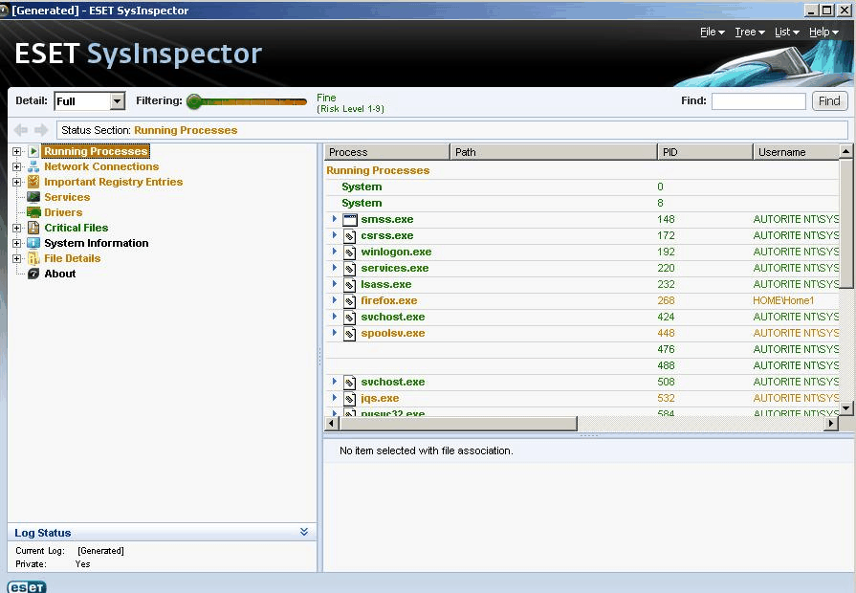Click the process list scroll down arrow
Image resolution: width=856 pixels, height=593 pixels.
click(845, 407)
